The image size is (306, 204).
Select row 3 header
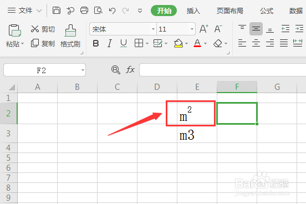[x=8, y=134]
